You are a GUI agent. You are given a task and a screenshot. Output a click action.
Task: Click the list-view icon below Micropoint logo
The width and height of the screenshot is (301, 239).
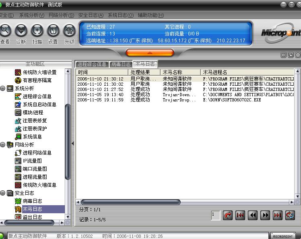pos(284,55)
